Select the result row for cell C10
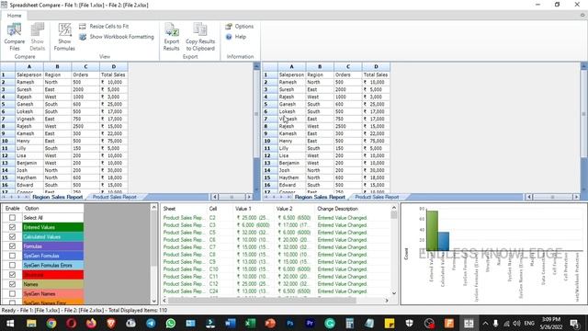588x331 pixels. click(276, 269)
